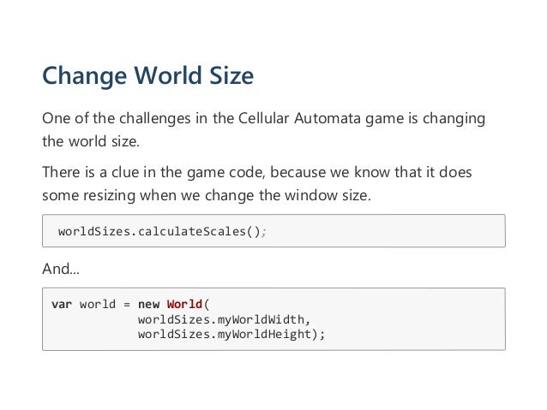Click the word 'Size' in the heading

[x=231, y=75]
